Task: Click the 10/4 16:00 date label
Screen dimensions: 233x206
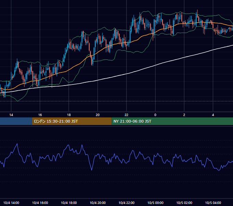Action: coord(40,203)
